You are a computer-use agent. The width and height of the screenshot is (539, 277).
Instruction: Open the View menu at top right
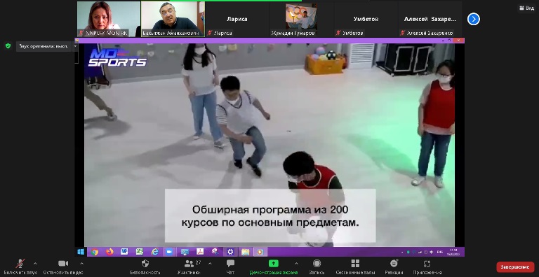tap(526, 8)
